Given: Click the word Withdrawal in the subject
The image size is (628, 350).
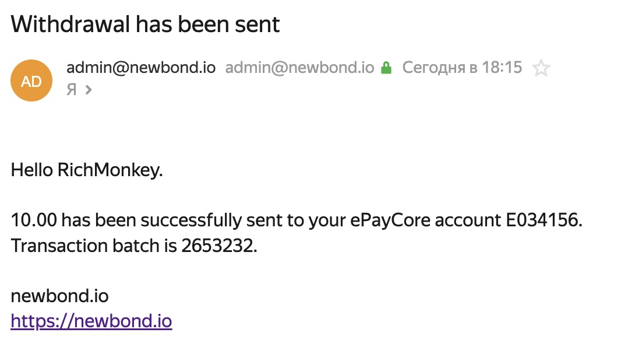Looking at the screenshot, I should click(x=70, y=24).
